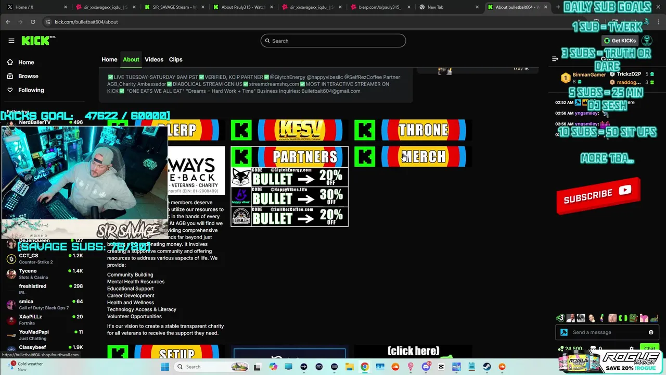Image resolution: width=666 pixels, height=375 pixels.
Task: Open Home in the sidebar
Action: point(26,62)
